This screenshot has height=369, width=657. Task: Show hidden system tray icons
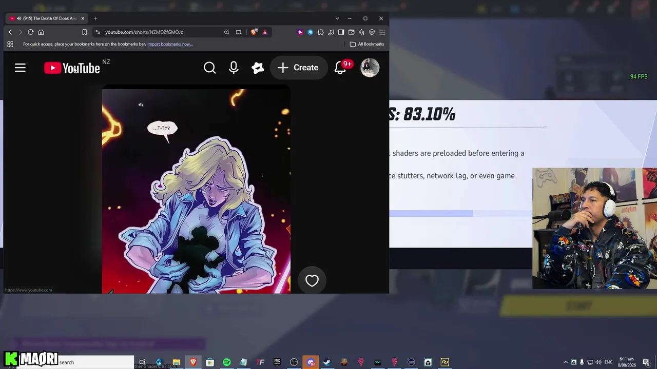(x=566, y=362)
